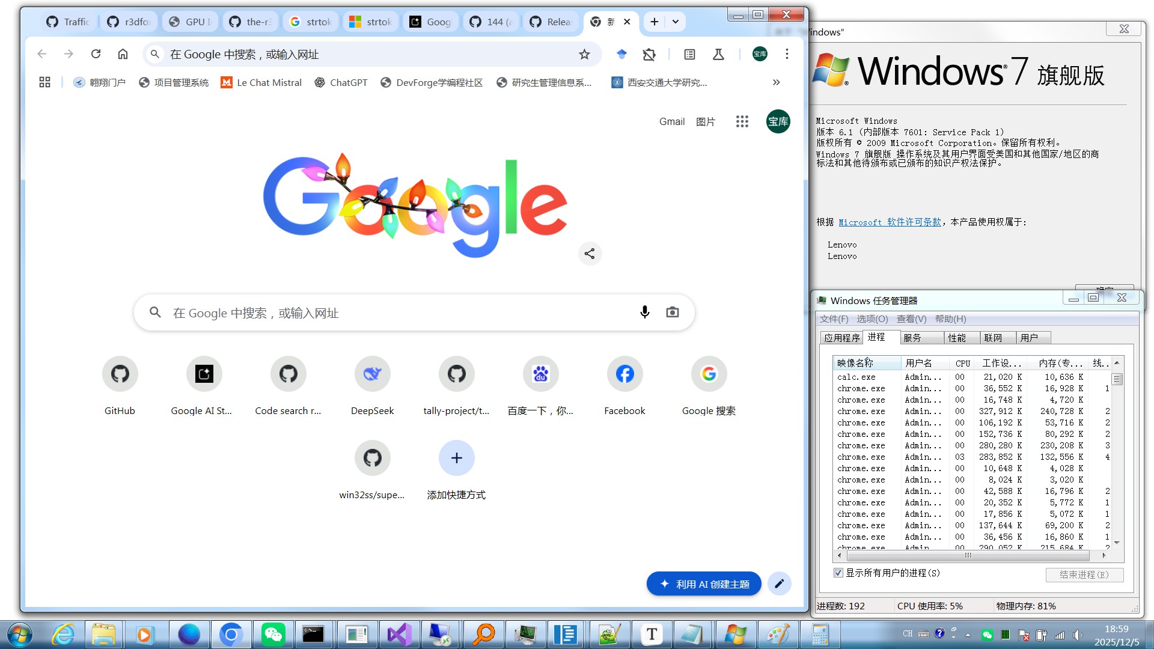Open the Chrome extensions puzzle icon

tap(649, 55)
